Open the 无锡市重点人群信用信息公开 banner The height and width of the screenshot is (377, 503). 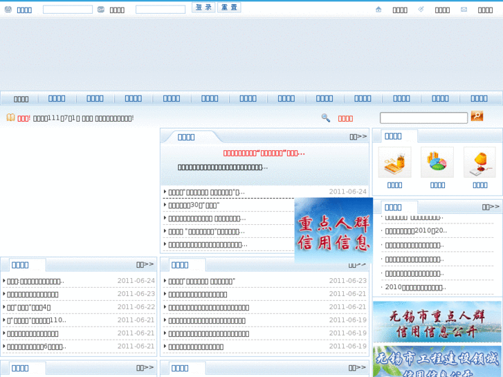437,322
